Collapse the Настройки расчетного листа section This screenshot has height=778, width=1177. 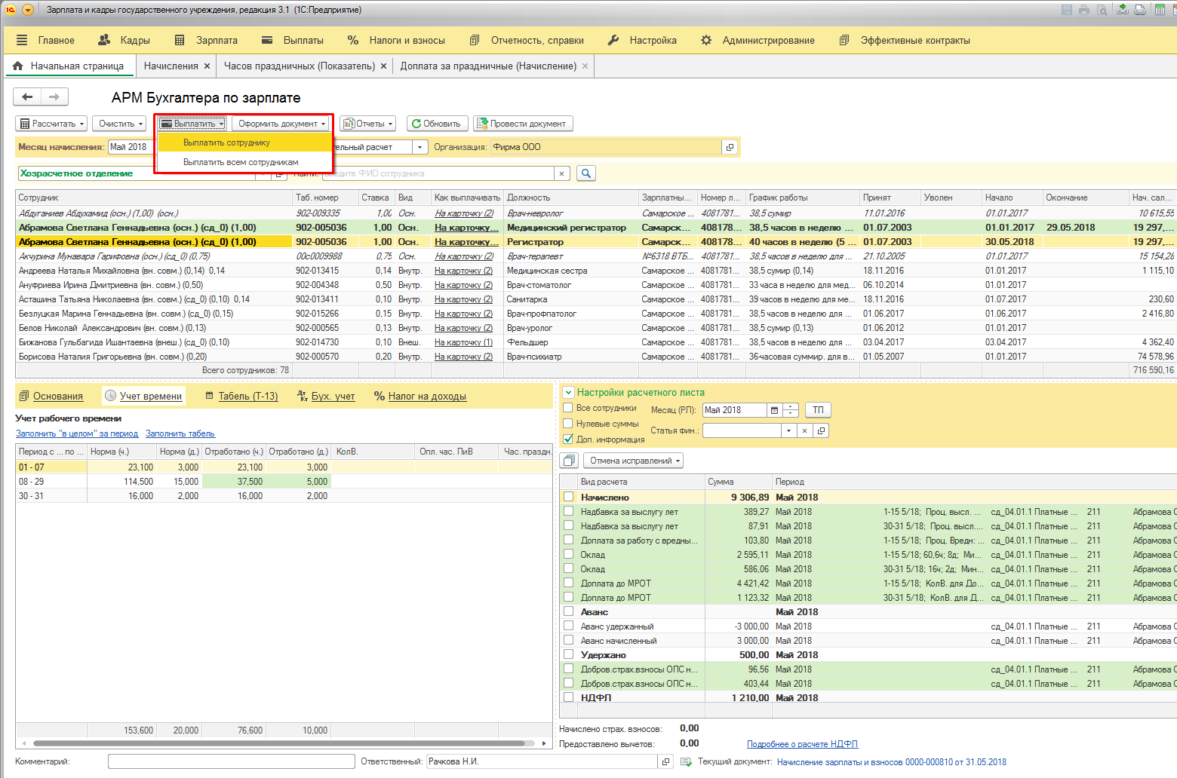[x=568, y=392]
